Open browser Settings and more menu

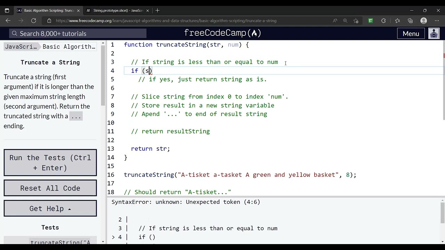coord(437,21)
